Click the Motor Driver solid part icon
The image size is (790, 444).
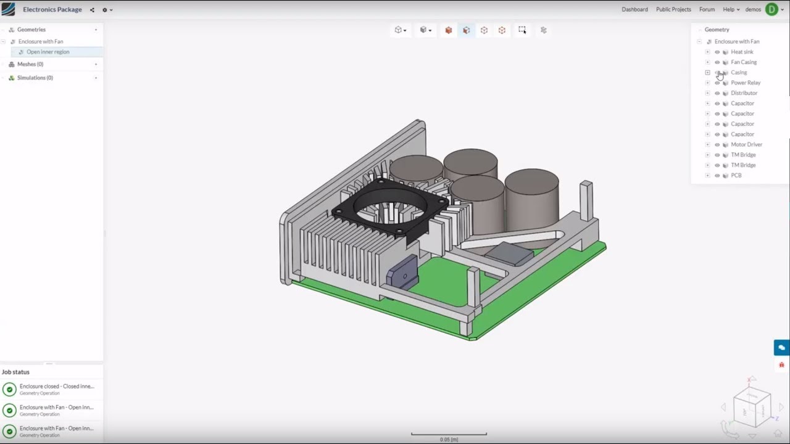click(x=725, y=145)
